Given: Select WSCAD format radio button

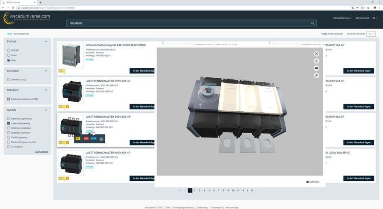Looking at the screenshot, I should tap(9, 50).
